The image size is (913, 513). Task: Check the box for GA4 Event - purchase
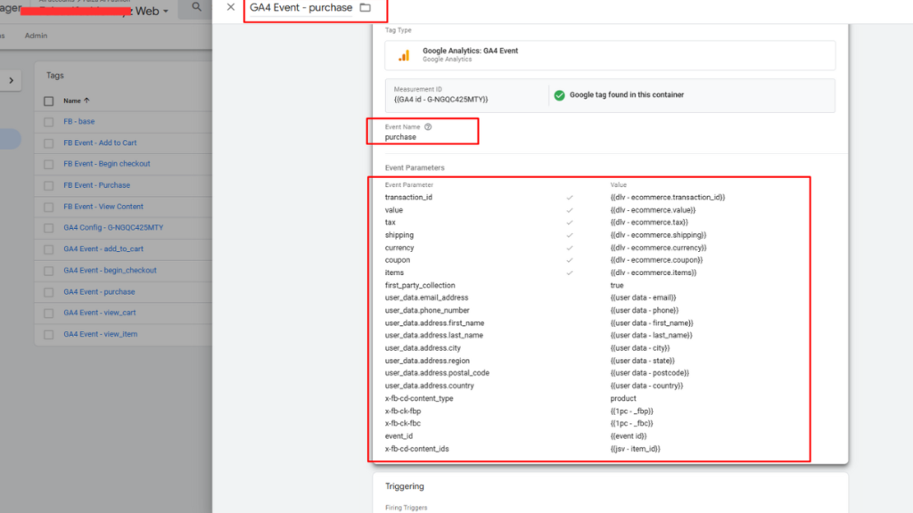pyautogui.click(x=48, y=292)
